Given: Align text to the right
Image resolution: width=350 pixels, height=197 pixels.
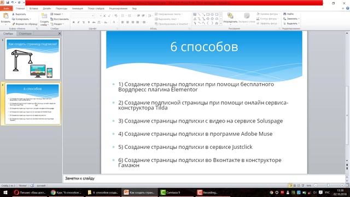Looking at the screenshot, I should point(133,22).
